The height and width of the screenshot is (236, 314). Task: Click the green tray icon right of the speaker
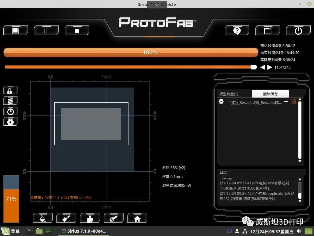pos(308,231)
